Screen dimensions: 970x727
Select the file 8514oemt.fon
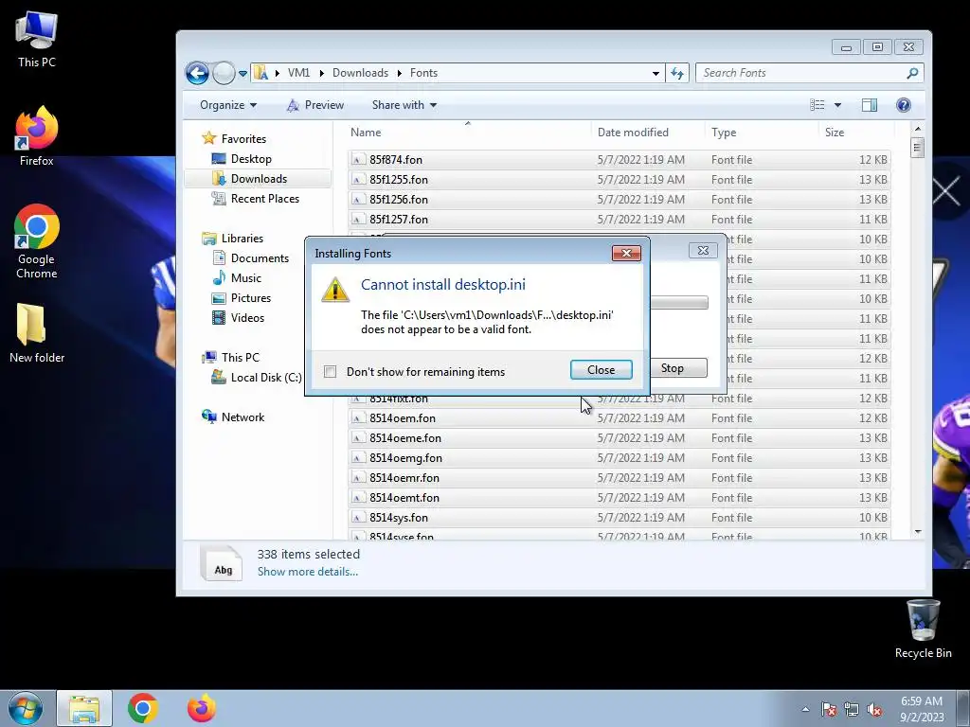coord(620,497)
